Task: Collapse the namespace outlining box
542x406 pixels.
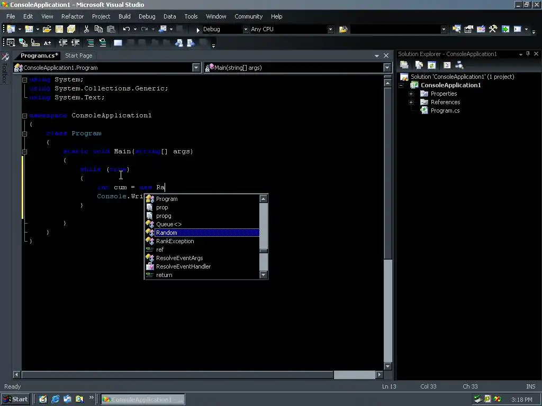Action: click(24, 116)
